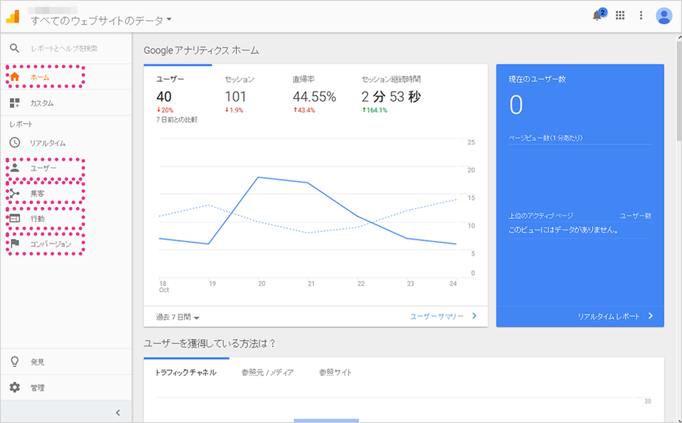Image resolution: width=682 pixels, height=423 pixels.
Task: Open the account profile avatar
Action: 664,16
